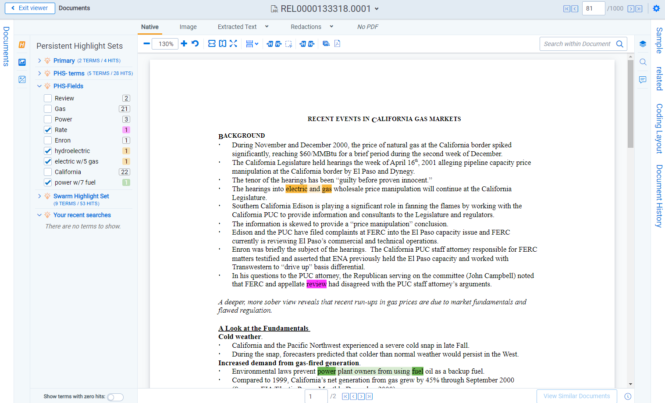Uncheck the hydroelectric checkbox
665x403 pixels.
[48, 151]
